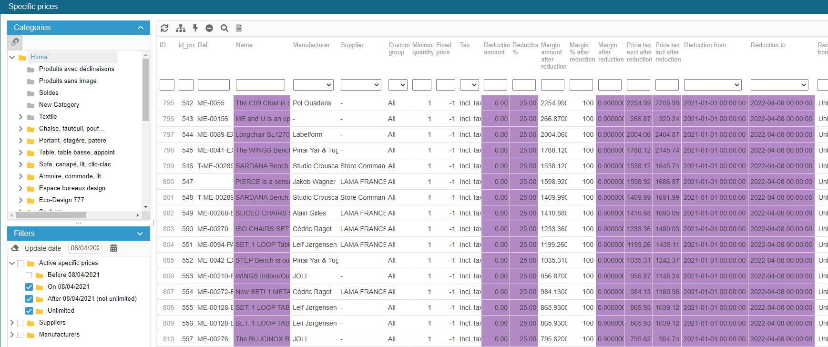Click the eraser icon beside Update date

(15, 248)
